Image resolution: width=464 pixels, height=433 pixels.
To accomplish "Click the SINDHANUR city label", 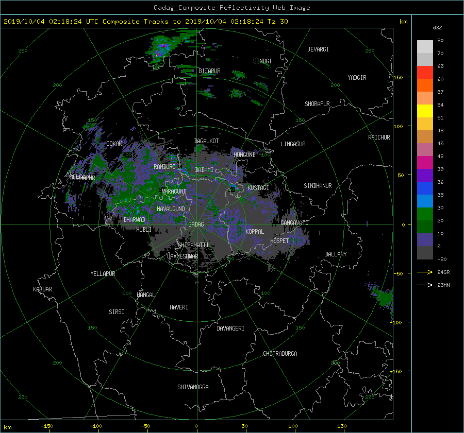I will 318,186.
